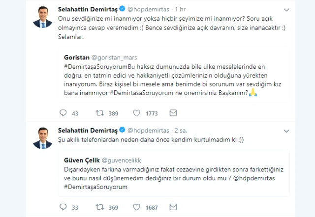Open profile photo on the 1 hr tweet
Viewport: 315px width, 217px height.
[x=42, y=17]
